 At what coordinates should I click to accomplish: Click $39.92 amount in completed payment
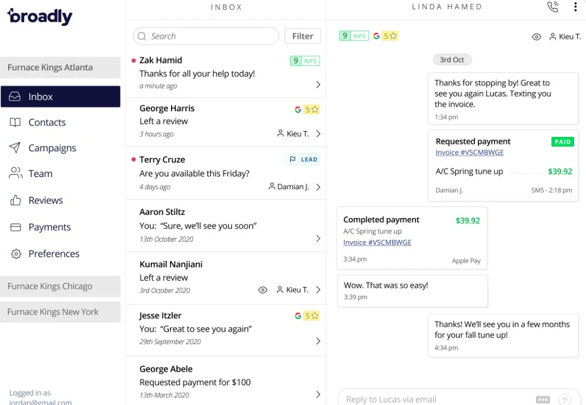(x=468, y=221)
